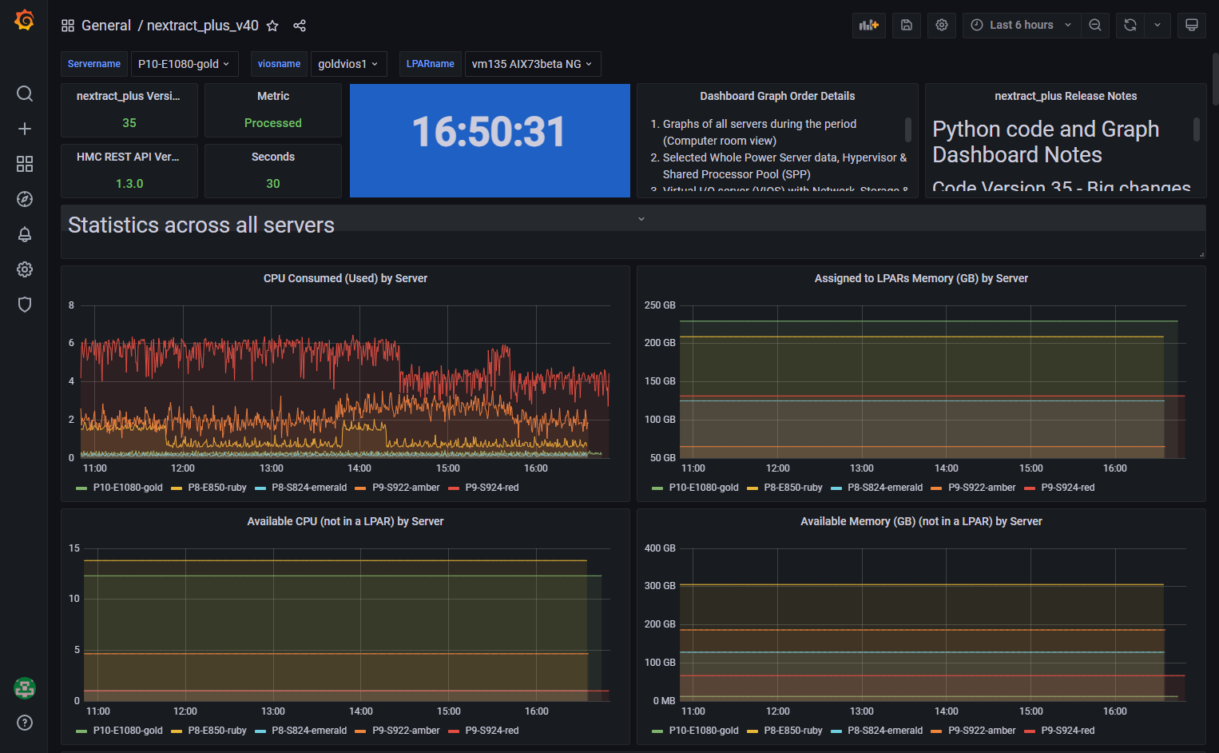The height and width of the screenshot is (753, 1219).
Task: Click the P8-S824-emerald color swatch in Available Memory legend
Action: tap(836, 731)
